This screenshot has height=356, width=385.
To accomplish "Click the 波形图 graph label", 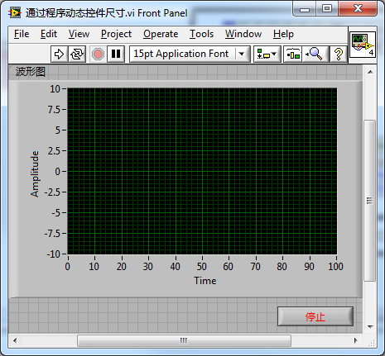I will [x=31, y=72].
